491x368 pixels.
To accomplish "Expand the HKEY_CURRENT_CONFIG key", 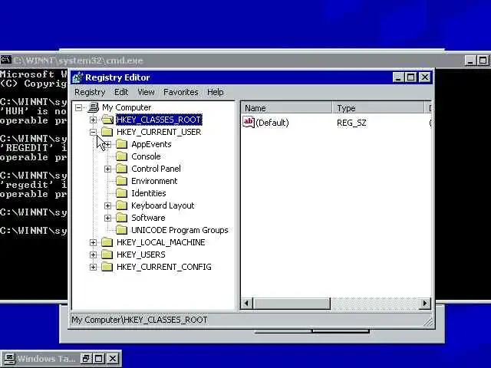I will (x=93, y=267).
